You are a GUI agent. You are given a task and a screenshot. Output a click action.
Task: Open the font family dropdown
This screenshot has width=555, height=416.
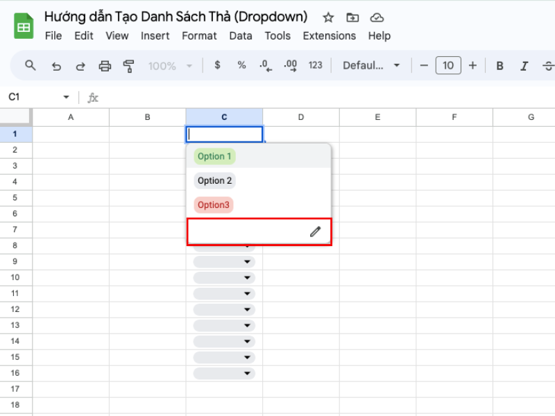[372, 66]
